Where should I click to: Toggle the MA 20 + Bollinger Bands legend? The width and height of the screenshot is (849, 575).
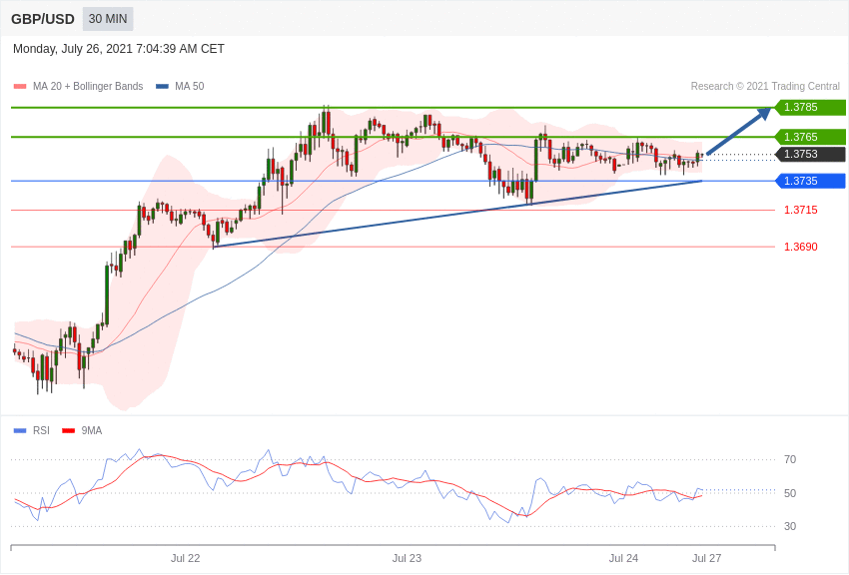pos(78,86)
